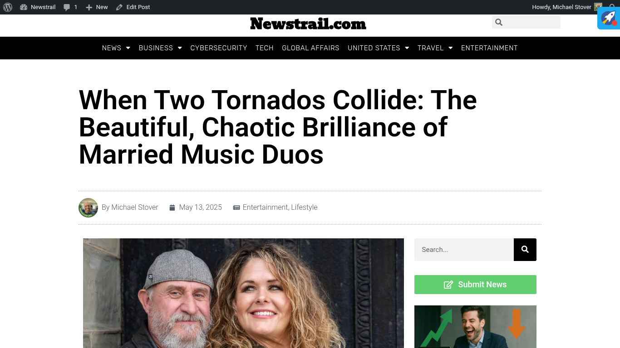
Task: Expand the NEWS dropdown menu
Action: pyautogui.click(x=116, y=48)
